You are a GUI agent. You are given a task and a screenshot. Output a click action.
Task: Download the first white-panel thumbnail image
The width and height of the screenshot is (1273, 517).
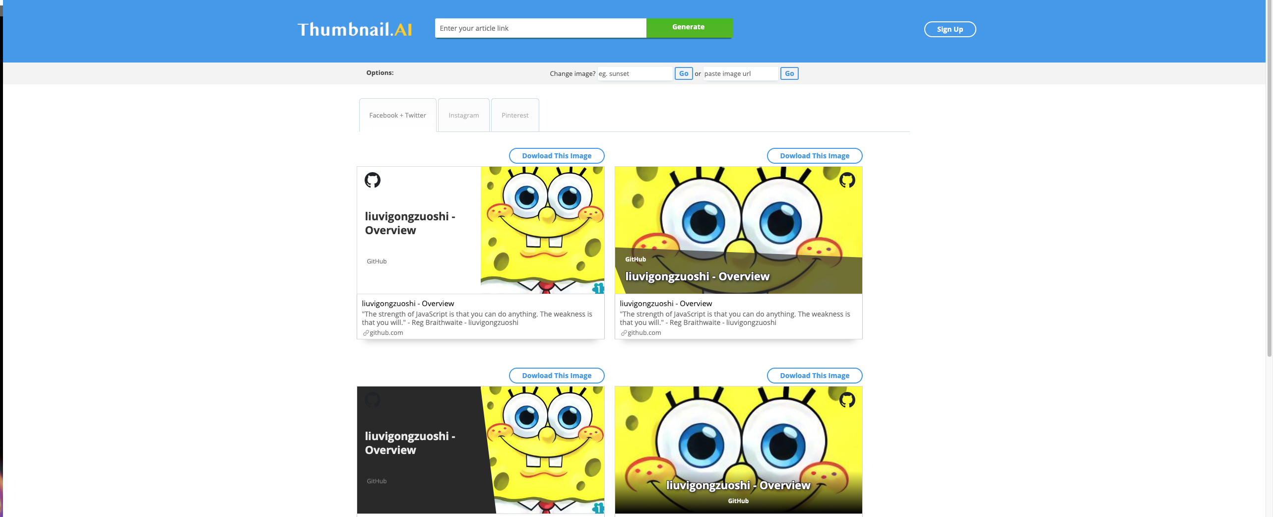click(x=557, y=156)
